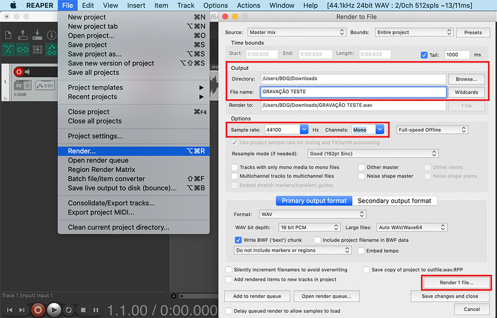The image size is (497, 318).
Task: Open the Resample mode dropdown
Action: [x=373, y=154]
